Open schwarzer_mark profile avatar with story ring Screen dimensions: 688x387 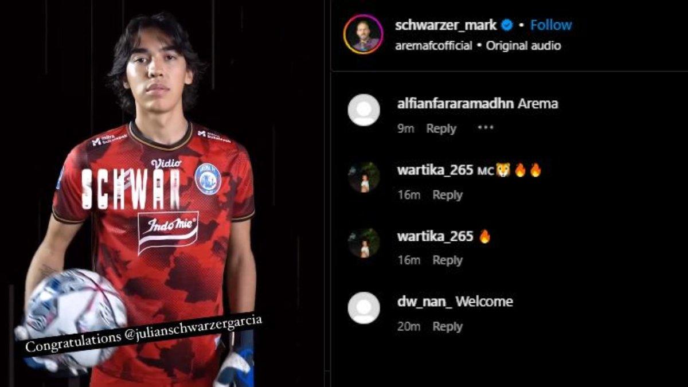363,34
